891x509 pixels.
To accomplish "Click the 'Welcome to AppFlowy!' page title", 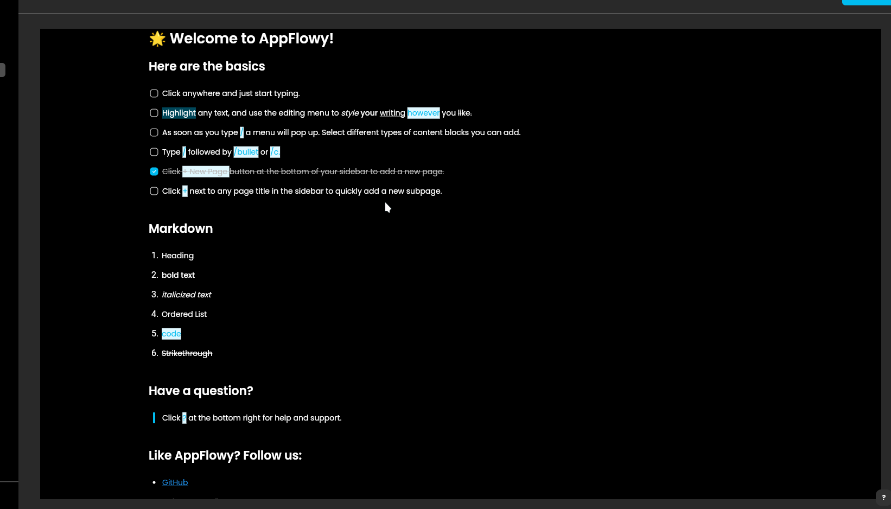I will (251, 39).
